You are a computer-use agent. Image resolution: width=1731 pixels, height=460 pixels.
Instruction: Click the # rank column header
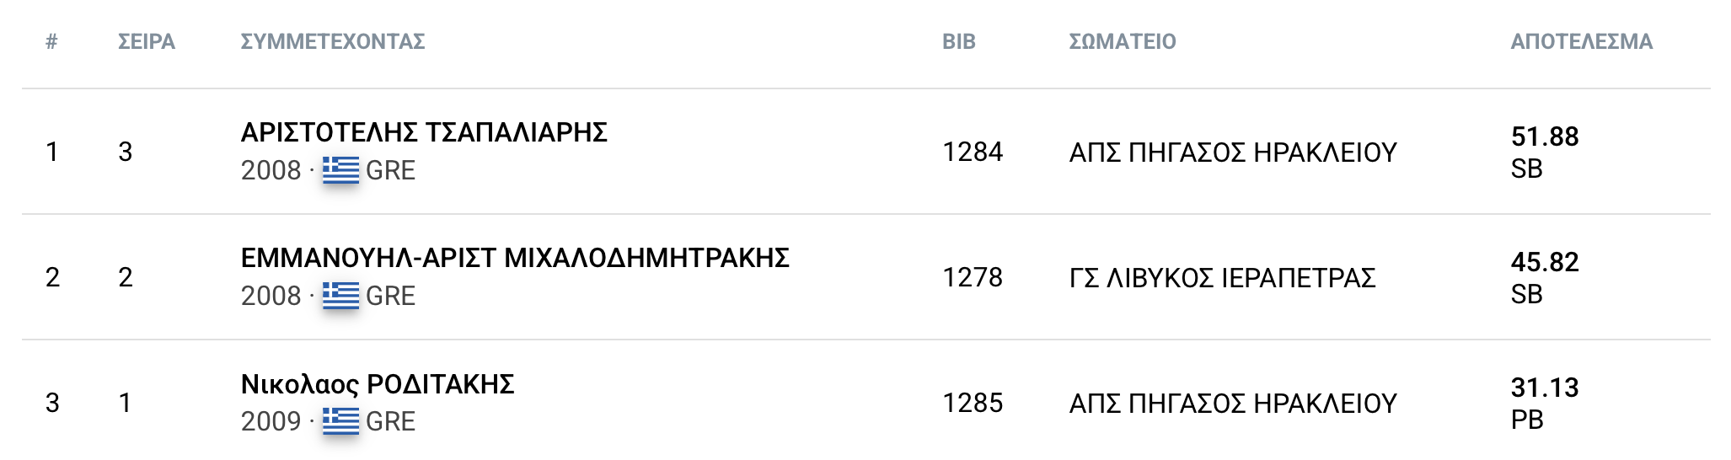[51, 41]
